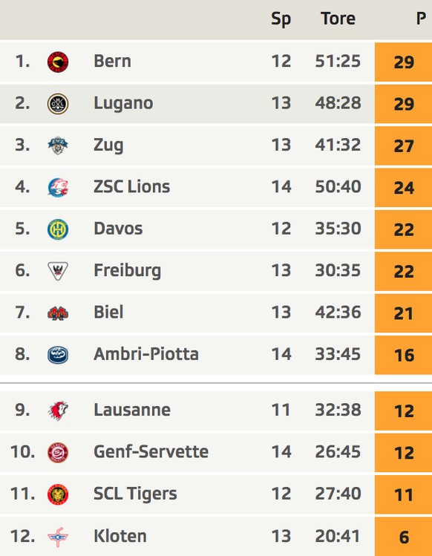This screenshot has width=432, height=556.
Task: Click the Biel team logo
Action: click(58, 313)
